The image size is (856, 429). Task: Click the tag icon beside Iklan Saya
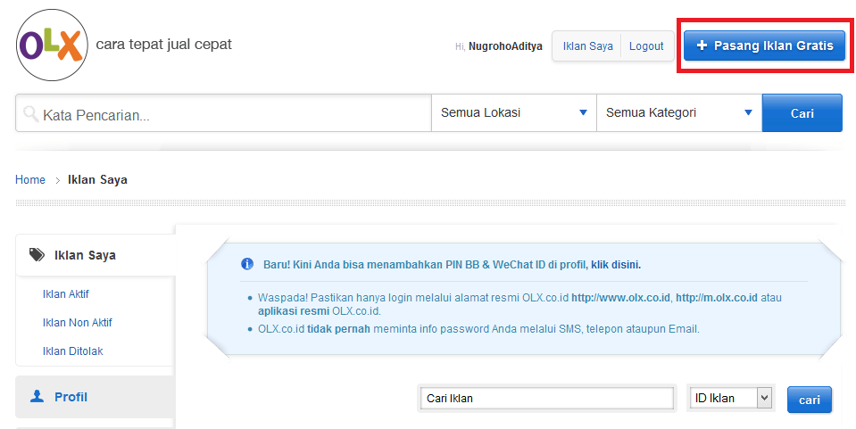pyautogui.click(x=37, y=255)
